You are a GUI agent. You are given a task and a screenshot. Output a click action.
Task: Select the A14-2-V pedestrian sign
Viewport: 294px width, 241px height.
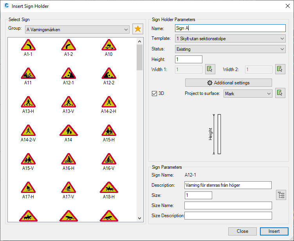pos(28,133)
